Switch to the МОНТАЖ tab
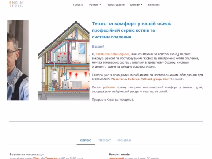Image resolution: width=212 pixels, height=159 pixels. pyautogui.click(x=124, y=140)
